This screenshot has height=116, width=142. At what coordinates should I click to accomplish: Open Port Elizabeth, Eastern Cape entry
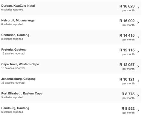pos(22,94)
